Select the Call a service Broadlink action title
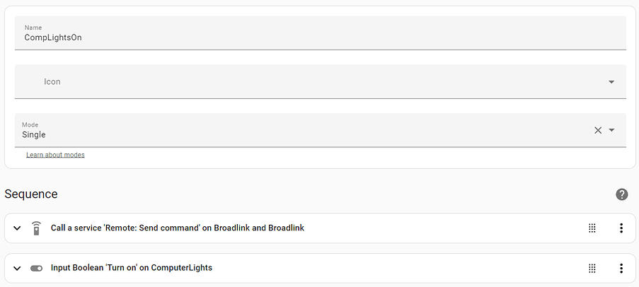Viewport: 639px width, 287px height. point(178,228)
